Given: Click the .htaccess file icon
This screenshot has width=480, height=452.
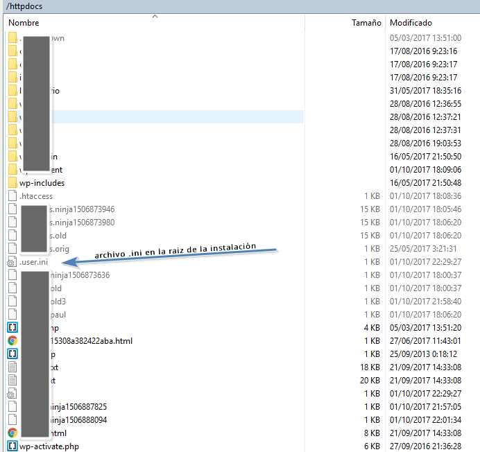Looking at the screenshot, I should point(12,196).
